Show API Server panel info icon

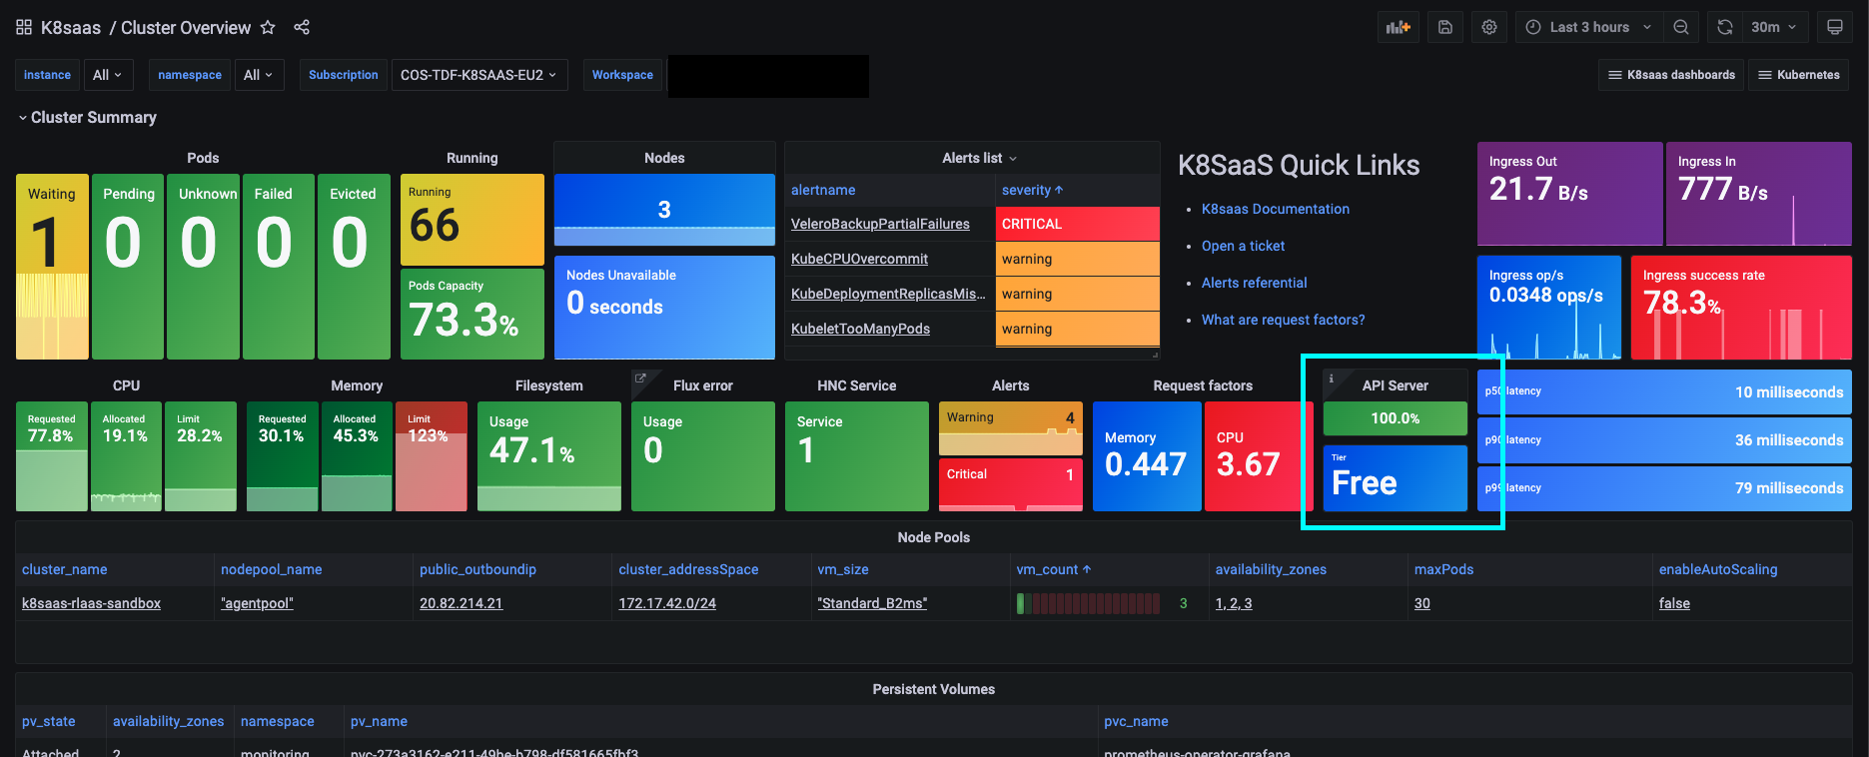coord(1332,378)
